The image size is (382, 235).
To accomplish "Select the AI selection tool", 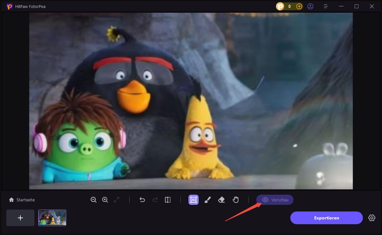I will (193, 200).
